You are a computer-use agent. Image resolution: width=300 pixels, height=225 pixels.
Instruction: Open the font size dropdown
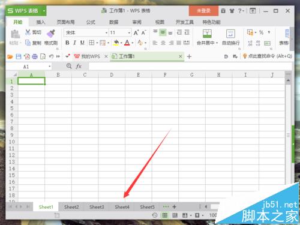pyautogui.click(x=129, y=33)
